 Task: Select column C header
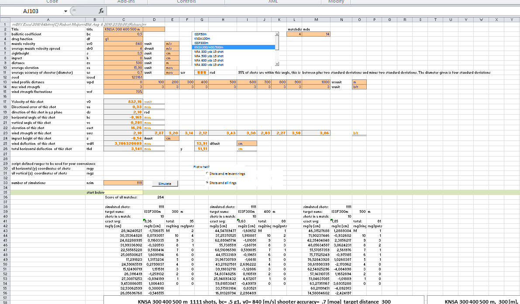[x=124, y=20]
